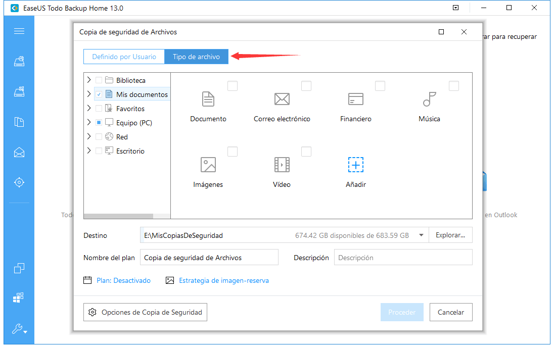This screenshot has width=554, height=348.
Task: Click the Música note icon
Action: coord(429,99)
